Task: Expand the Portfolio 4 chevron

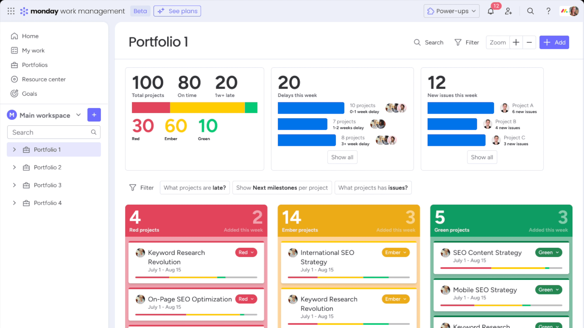Action: 14,203
